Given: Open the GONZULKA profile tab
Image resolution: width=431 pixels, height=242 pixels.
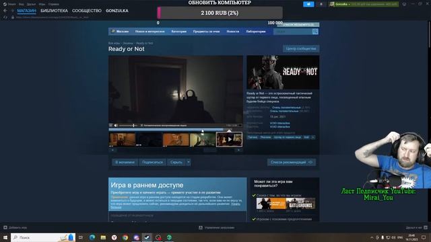Looking at the screenshot, I should pos(117,11).
